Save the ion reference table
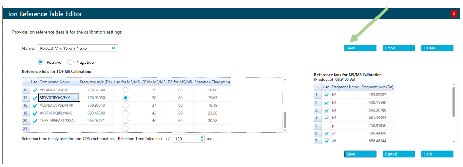This screenshot has height=167, width=463. pos(360,154)
